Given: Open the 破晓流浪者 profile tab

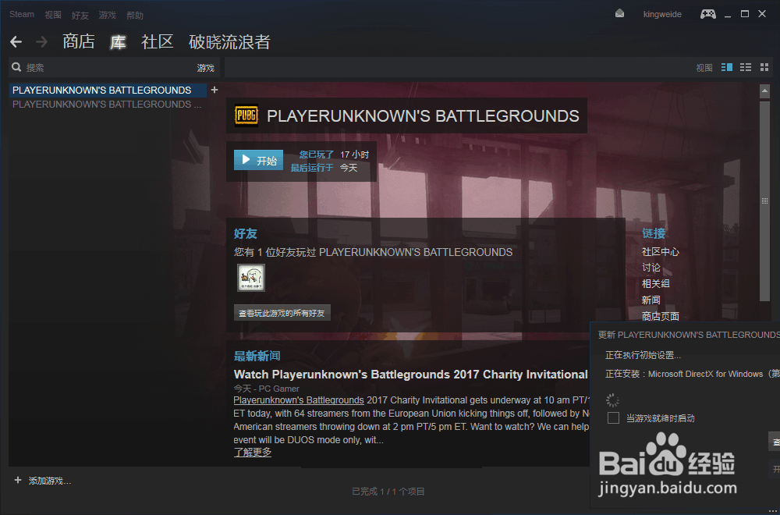Looking at the screenshot, I should (229, 42).
